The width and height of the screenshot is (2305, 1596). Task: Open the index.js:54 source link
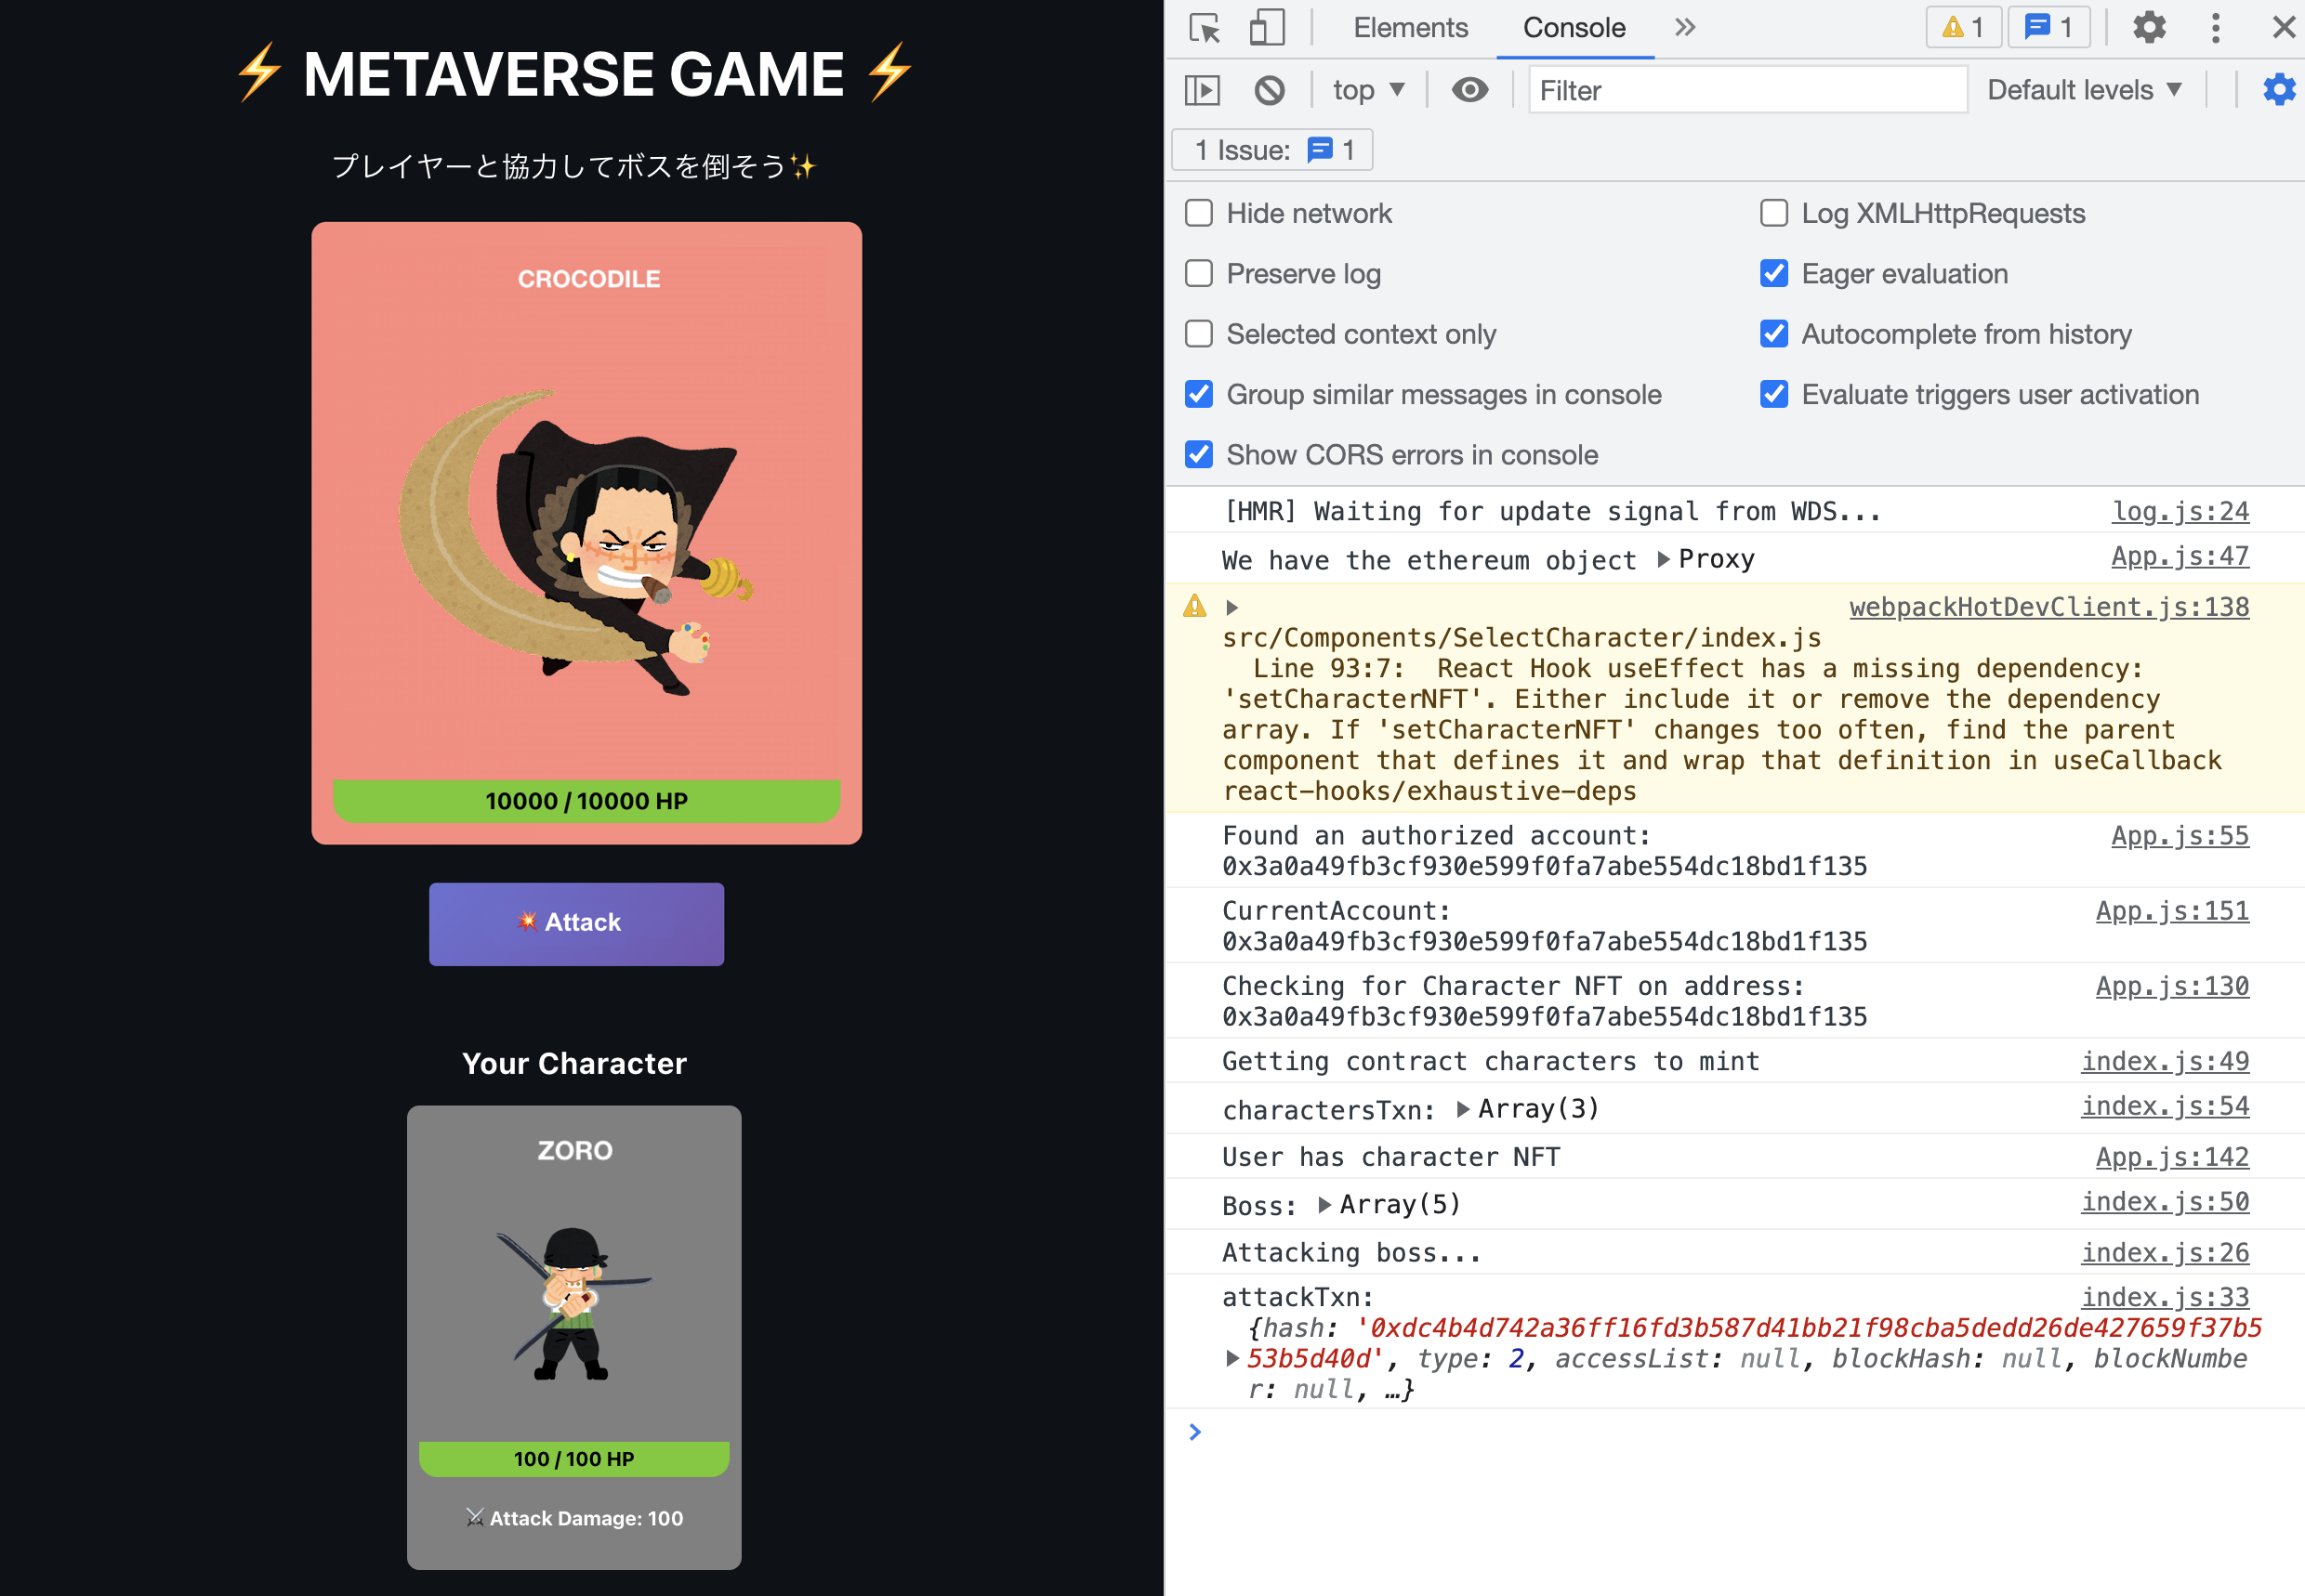click(2165, 1106)
